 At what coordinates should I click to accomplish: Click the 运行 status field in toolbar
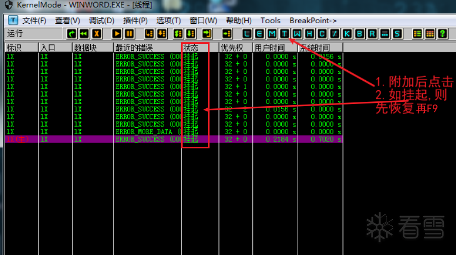[33, 34]
